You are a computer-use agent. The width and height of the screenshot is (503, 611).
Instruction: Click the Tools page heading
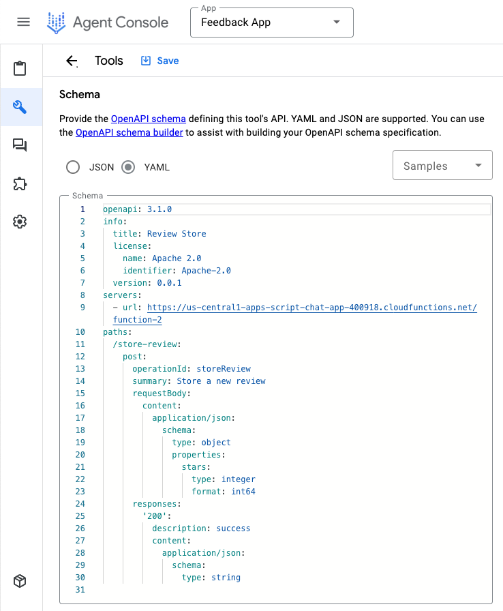click(109, 61)
